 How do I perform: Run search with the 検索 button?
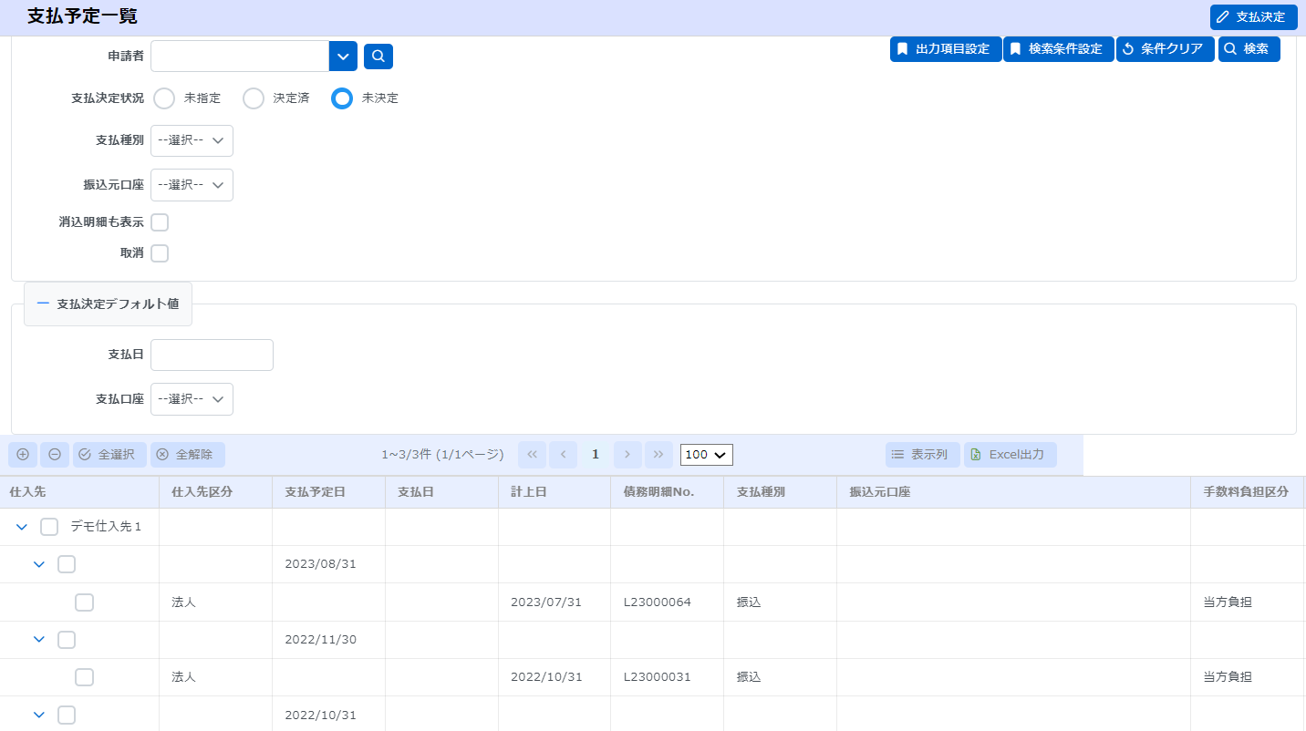pos(1249,49)
